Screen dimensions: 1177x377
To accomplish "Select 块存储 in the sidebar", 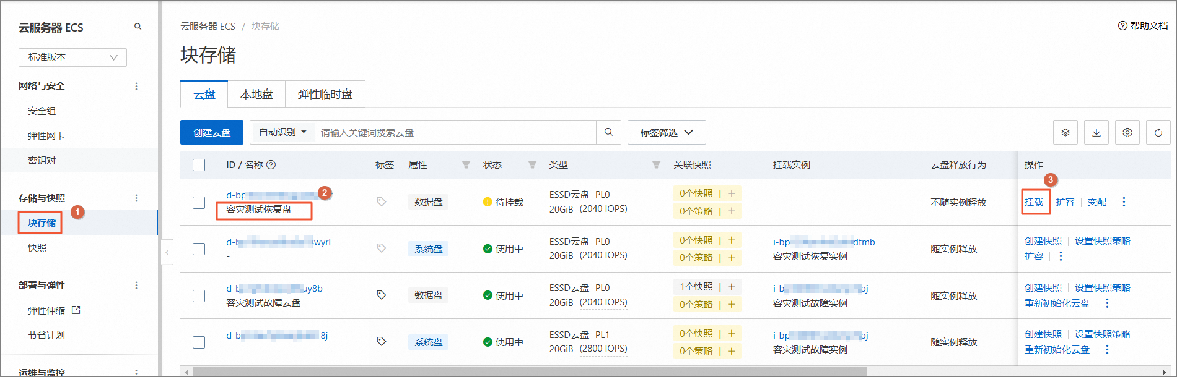I will click(42, 222).
